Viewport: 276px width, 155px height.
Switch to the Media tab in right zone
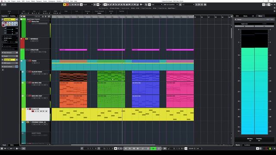click(245, 16)
